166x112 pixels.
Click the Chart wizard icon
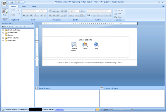click(85, 45)
